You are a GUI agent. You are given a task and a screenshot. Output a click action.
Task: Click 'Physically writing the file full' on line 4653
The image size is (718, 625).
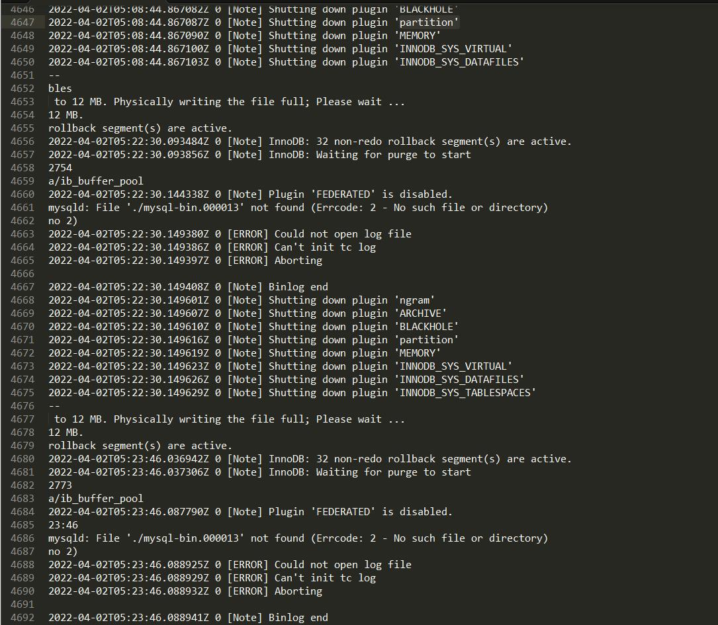(215, 102)
